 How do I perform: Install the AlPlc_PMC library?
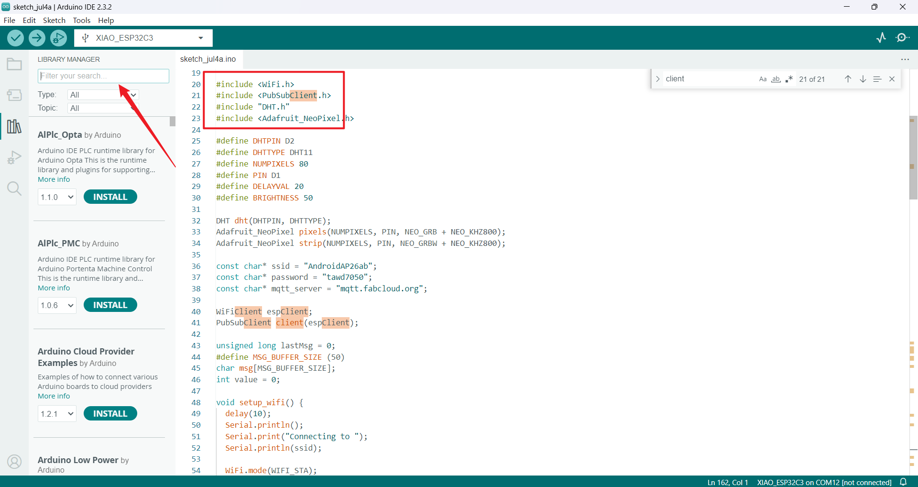tap(110, 305)
